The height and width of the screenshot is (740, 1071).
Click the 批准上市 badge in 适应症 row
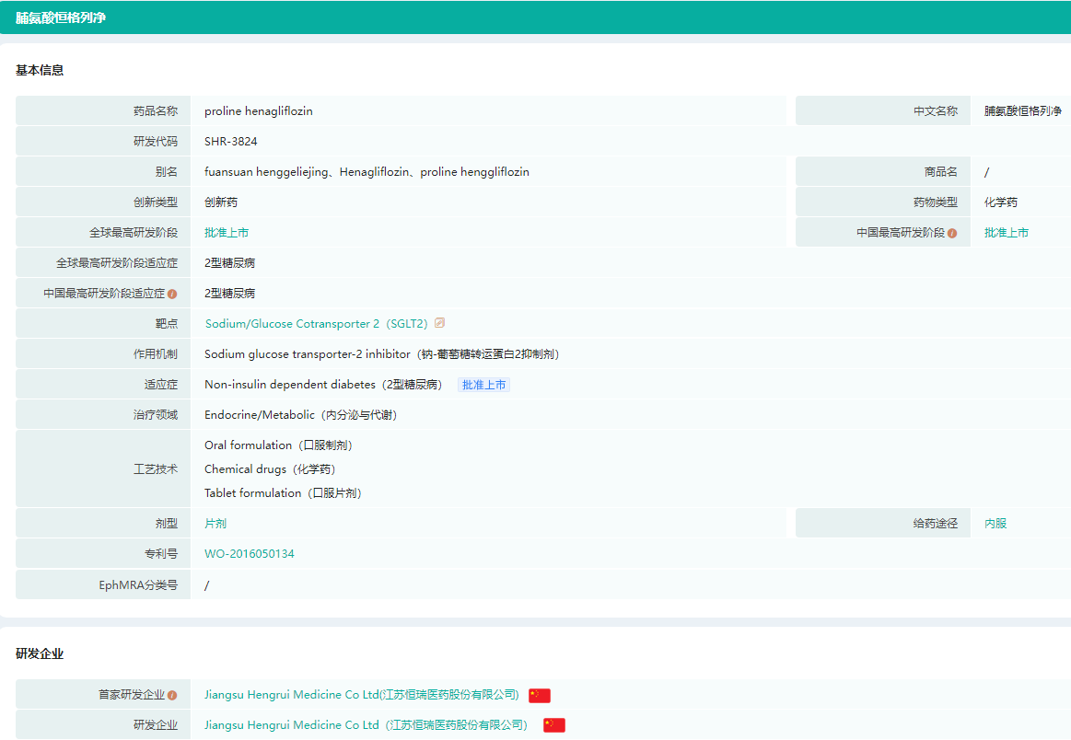483,385
